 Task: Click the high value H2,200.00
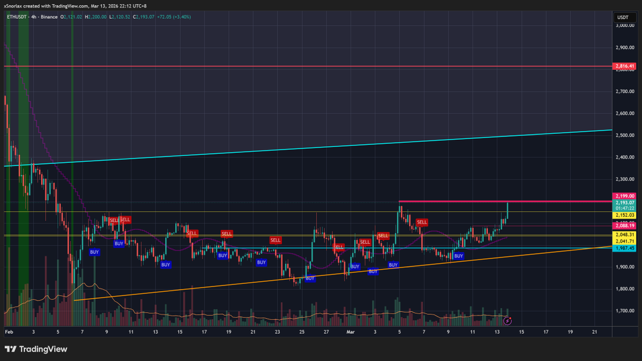[x=95, y=17]
